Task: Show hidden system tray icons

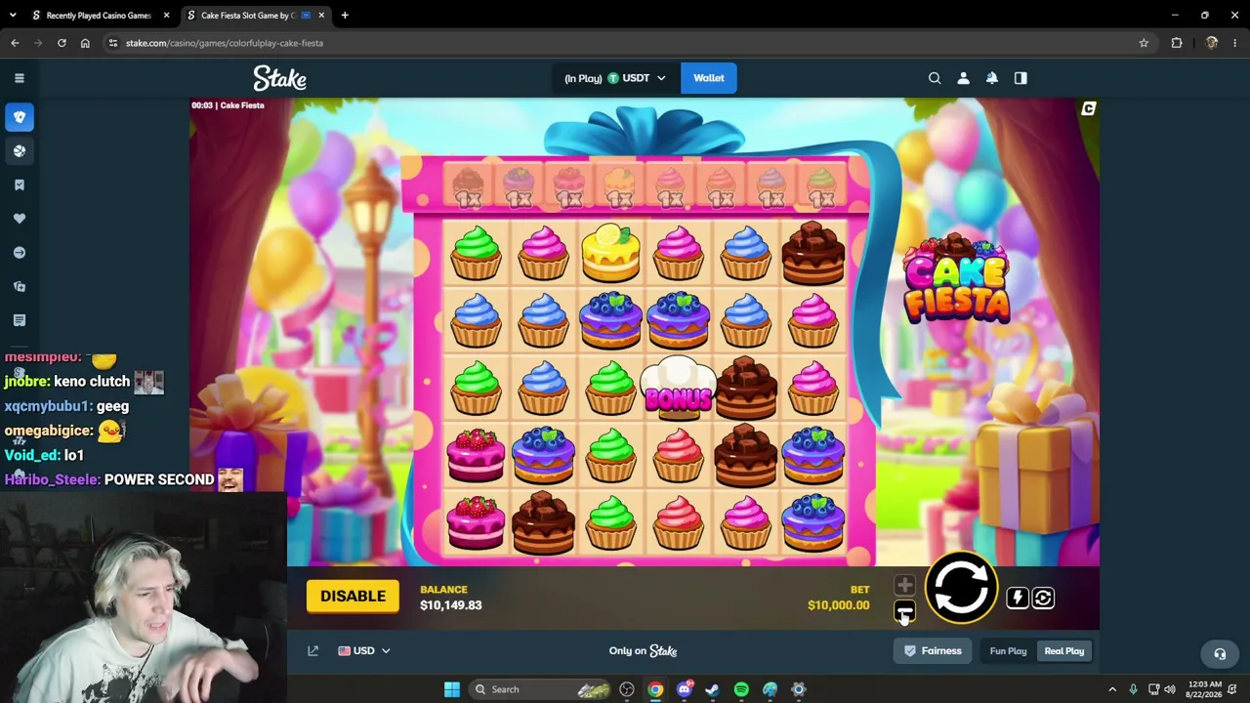Action: point(1112,689)
